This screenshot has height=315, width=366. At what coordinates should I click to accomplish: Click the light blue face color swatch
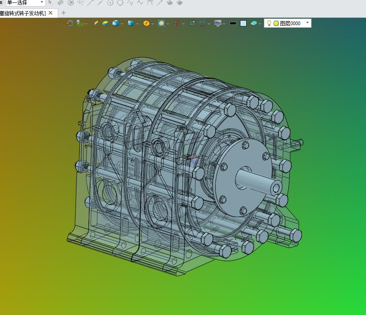pos(243,24)
